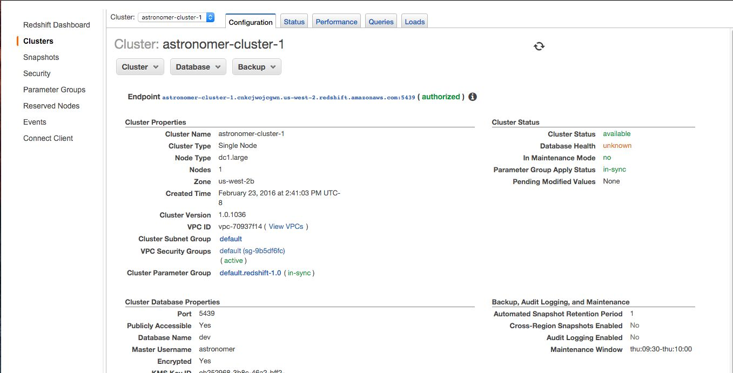The width and height of the screenshot is (733, 373).
Task: Expand the Cluster actions dropdown button
Action: [140, 67]
